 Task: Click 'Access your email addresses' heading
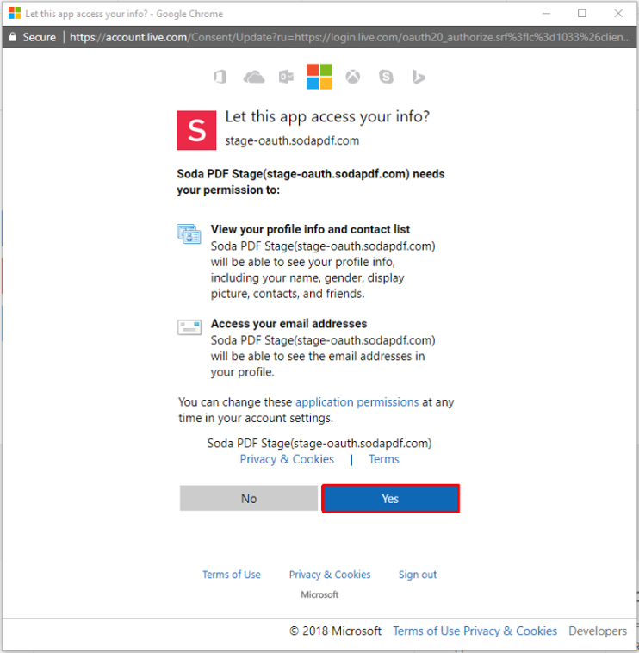[x=288, y=324]
